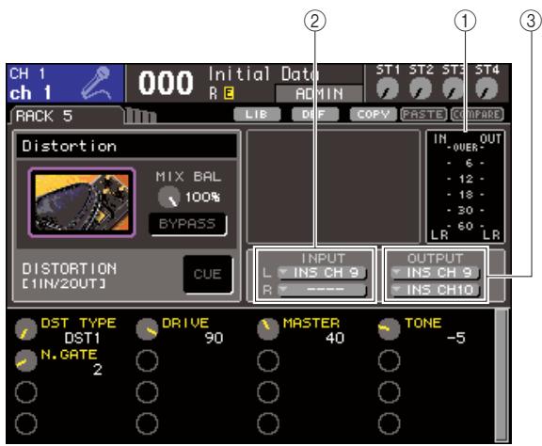Click the IN/OUT level meter display

pyautogui.click(x=465, y=186)
